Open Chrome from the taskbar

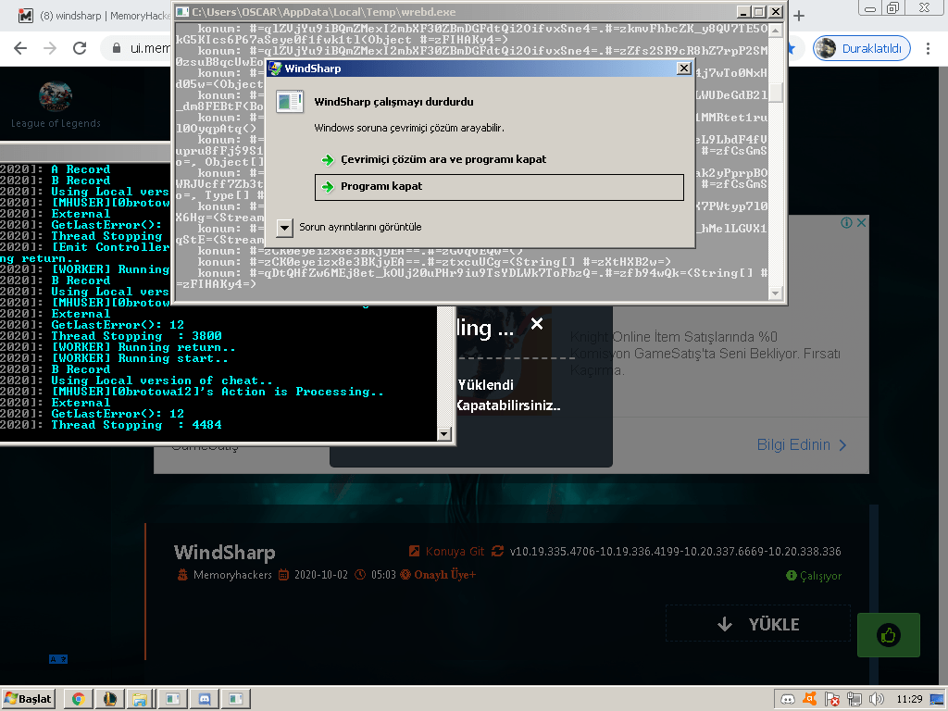78,699
